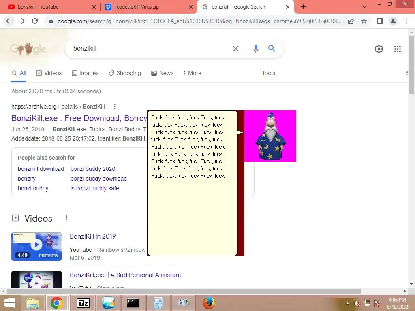Open the Chrome three-dot menu
The image size is (415, 311).
pyautogui.click(x=406, y=21)
